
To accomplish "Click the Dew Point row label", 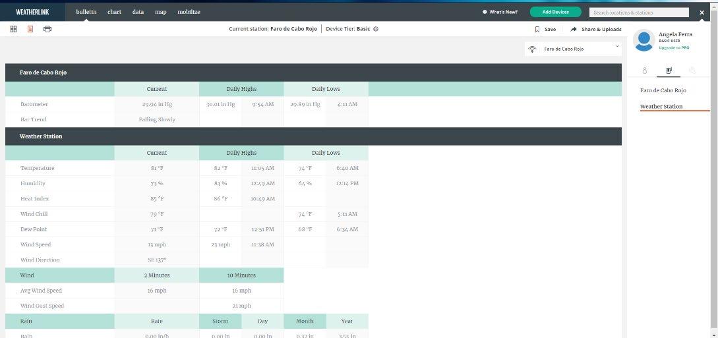I will click(x=34, y=229).
